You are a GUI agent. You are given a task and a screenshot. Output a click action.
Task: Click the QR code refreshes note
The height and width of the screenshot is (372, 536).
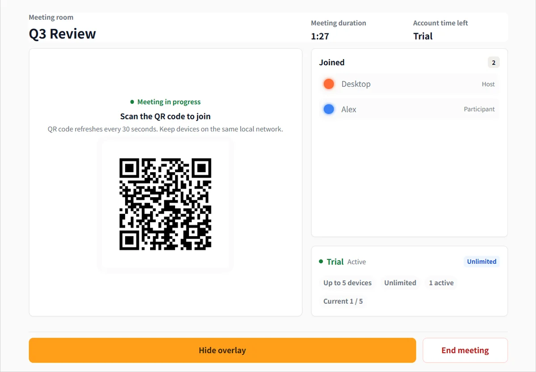[x=165, y=129]
